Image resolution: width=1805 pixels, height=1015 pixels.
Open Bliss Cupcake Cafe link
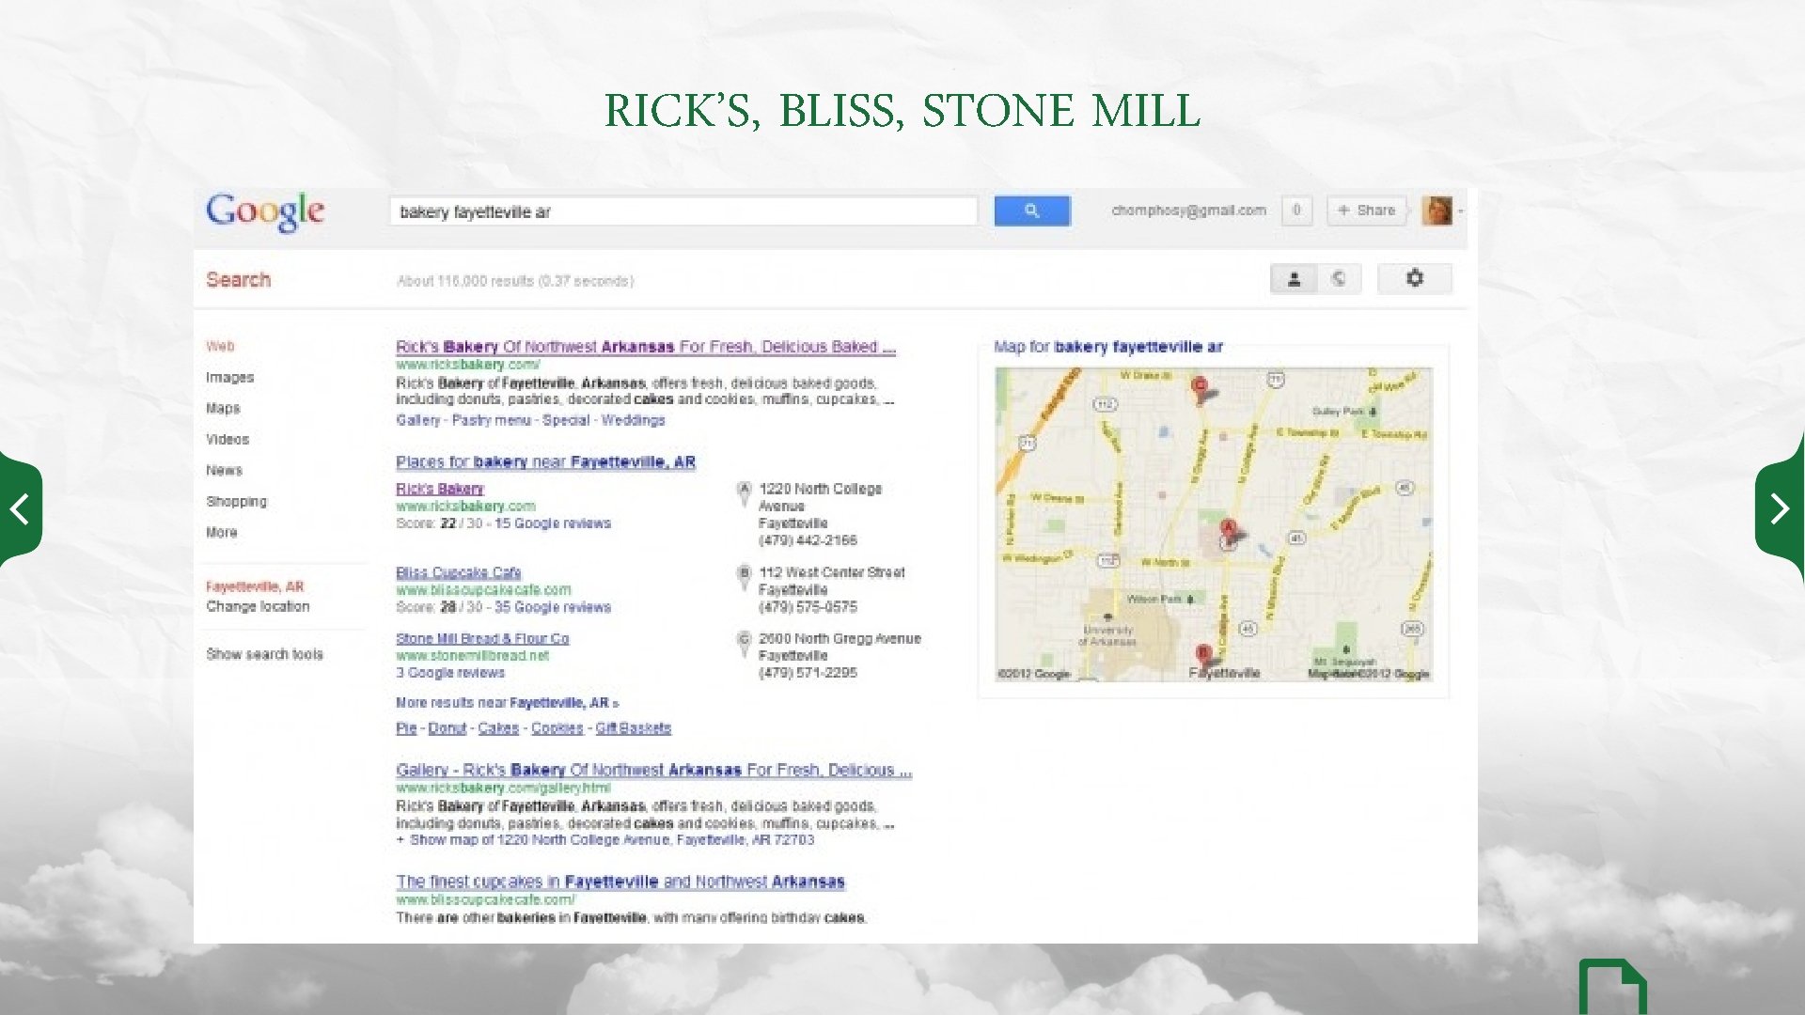tap(458, 572)
